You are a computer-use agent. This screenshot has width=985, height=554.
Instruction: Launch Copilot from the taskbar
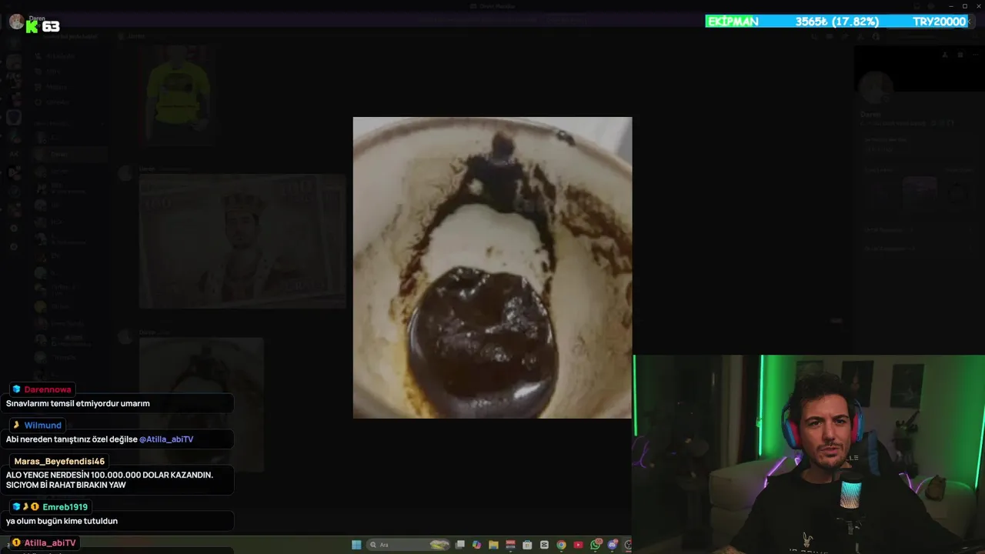(476, 545)
